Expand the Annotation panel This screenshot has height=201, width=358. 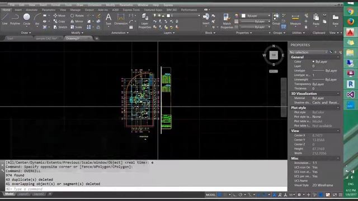coord(120,33)
